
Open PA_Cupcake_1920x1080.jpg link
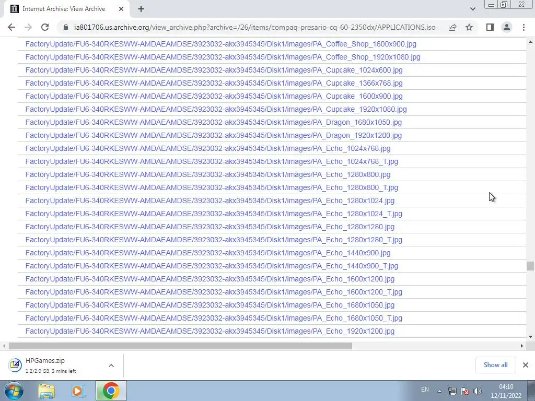[216, 109]
